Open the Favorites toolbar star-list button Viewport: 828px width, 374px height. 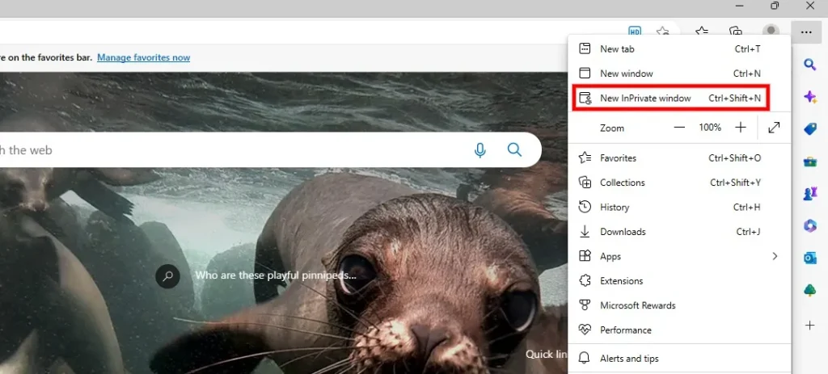[701, 32]
